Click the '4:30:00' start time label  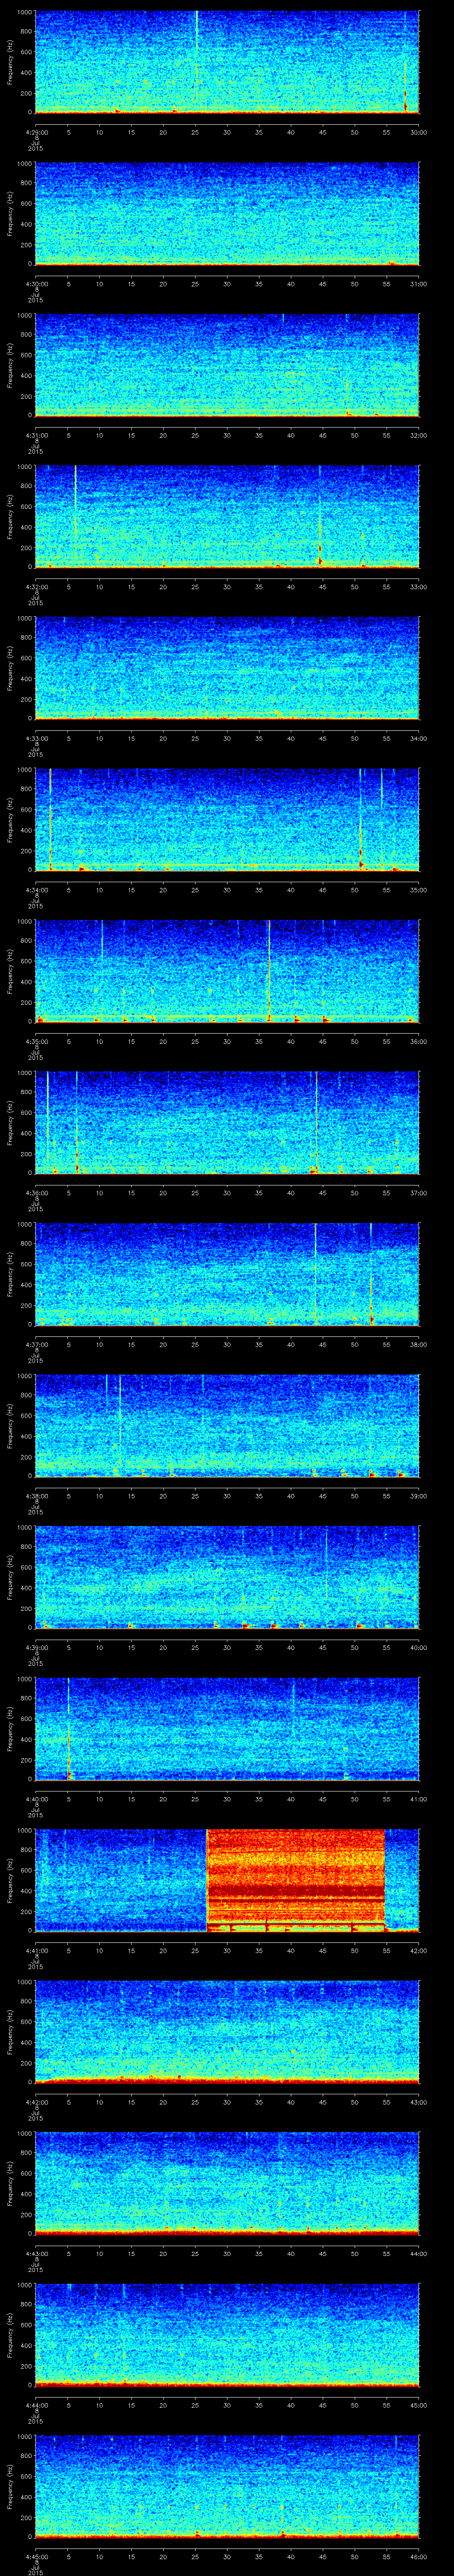click(x=36, y=284)
